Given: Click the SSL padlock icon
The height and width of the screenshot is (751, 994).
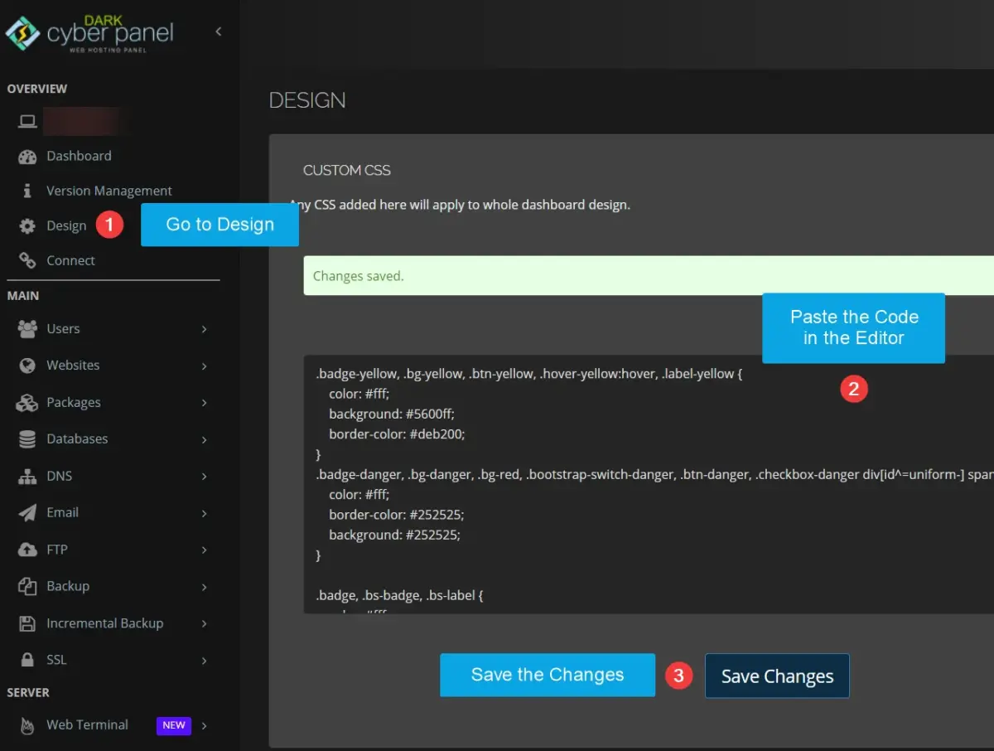Looking at the screenshot, I should click(27, 659).
